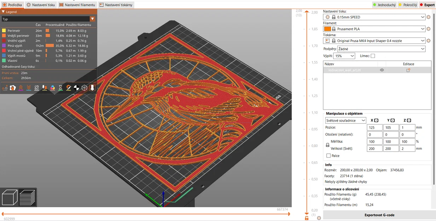Switch to sliced layers preview icon
This screenshot has height=221, width=436.
tap(27, 197)
